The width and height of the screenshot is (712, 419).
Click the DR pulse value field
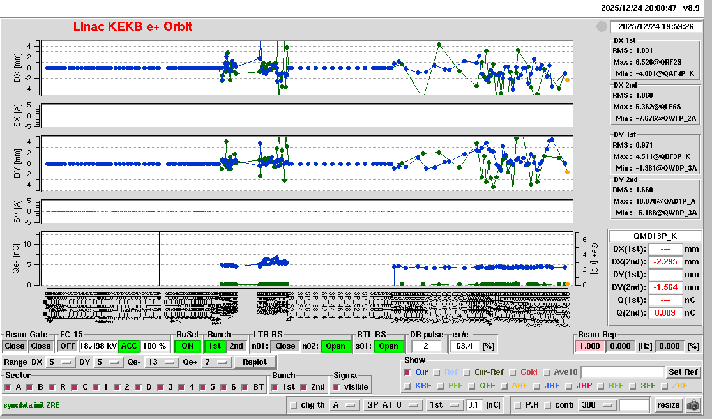click(426, 346)
